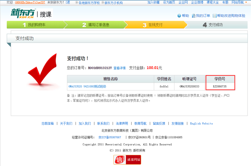Open 加入收藏 in the top bar

(154, 3)
